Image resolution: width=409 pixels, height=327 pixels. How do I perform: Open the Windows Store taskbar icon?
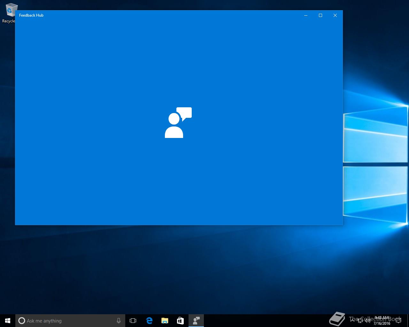point(180,321)
